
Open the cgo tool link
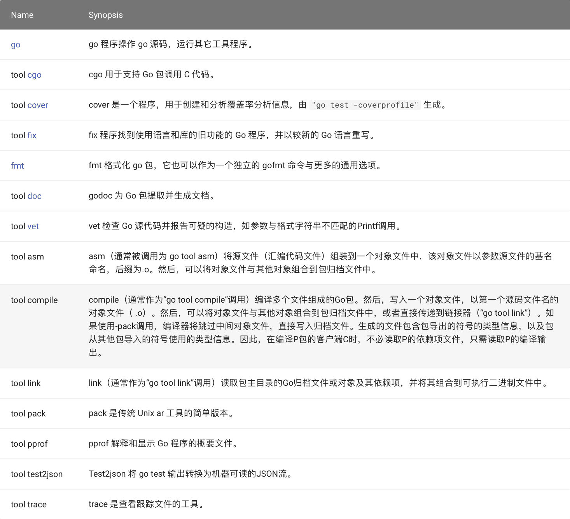coord(34,75)
